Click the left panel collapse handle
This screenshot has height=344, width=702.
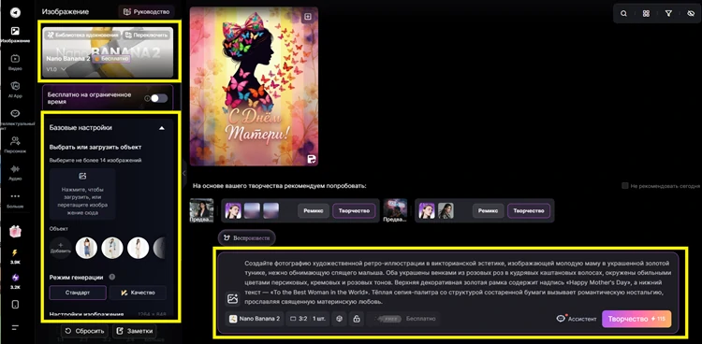coord(184,173)
